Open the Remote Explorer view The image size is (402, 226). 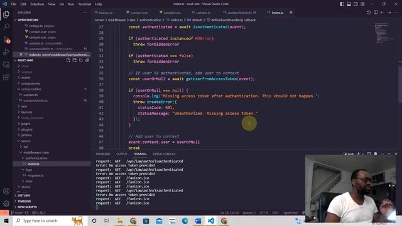(6, 65)
